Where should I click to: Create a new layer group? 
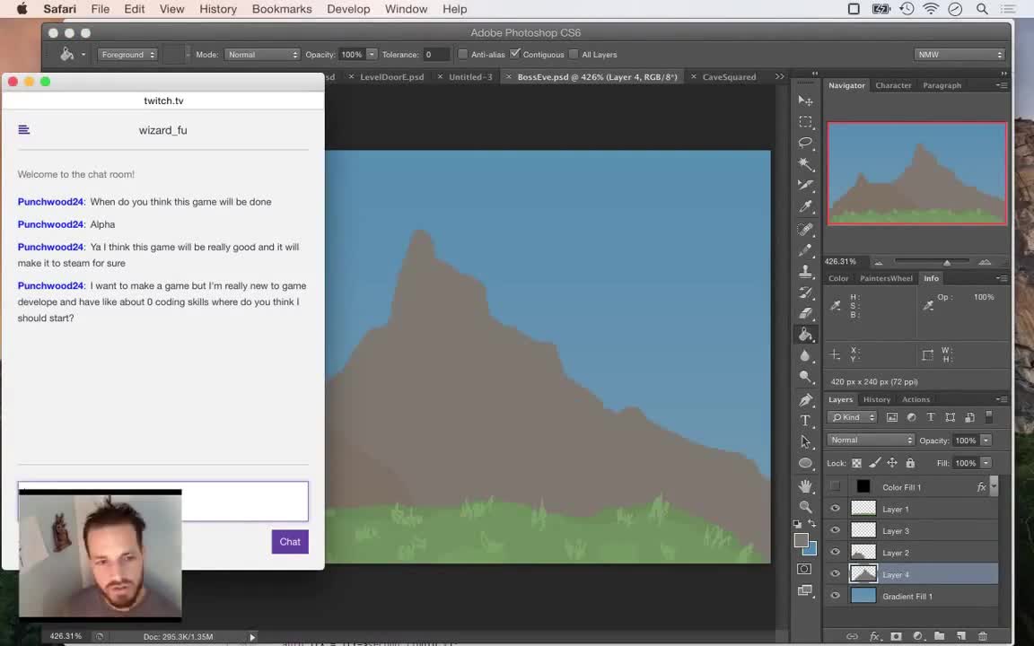tap(939, 636)
